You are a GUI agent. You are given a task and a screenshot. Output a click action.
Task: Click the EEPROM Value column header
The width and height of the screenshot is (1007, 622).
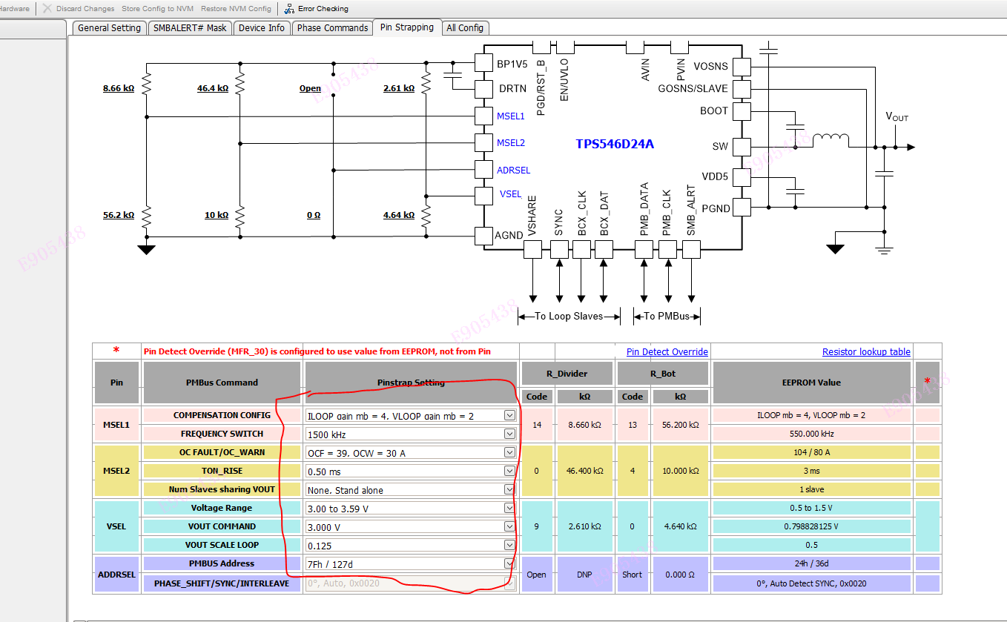(x=813, y=383)
